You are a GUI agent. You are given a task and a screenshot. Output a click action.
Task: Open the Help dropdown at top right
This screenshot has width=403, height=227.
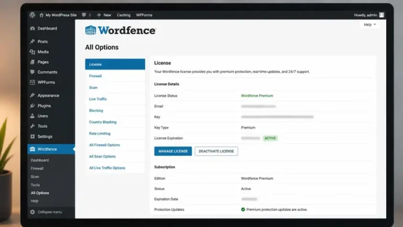coord(369,25)
